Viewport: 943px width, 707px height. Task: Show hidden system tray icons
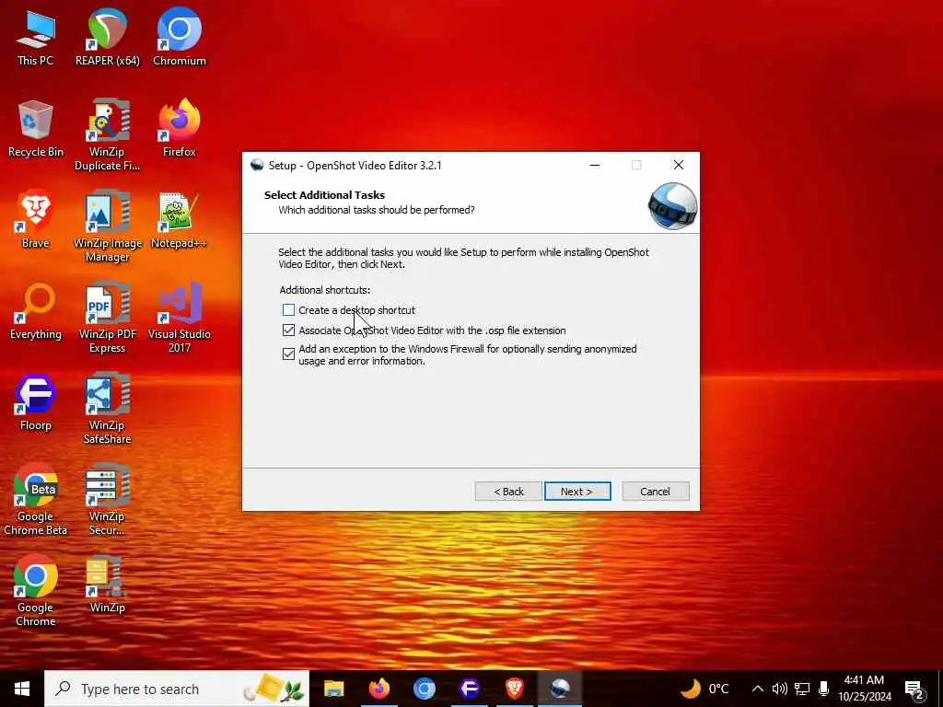(758, 689)
